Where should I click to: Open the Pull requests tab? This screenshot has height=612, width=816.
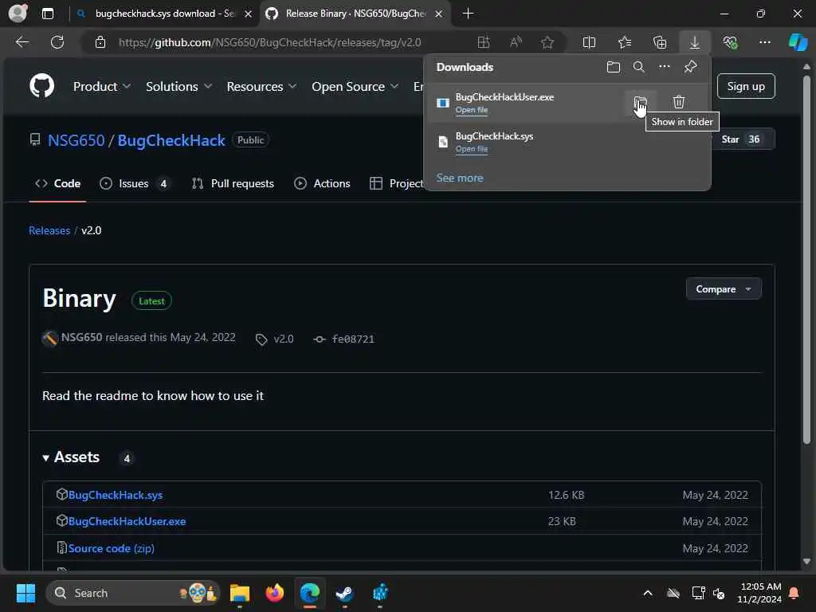[233, 183]
